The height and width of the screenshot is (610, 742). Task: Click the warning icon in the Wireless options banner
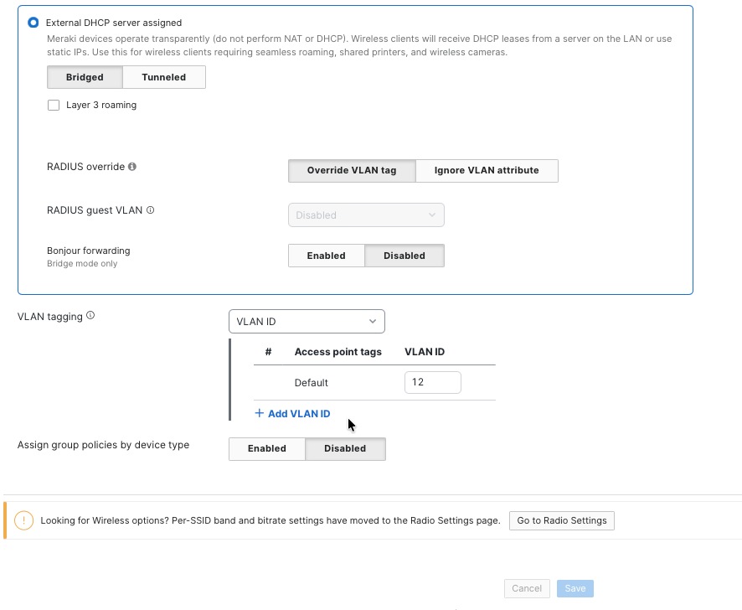point(23,520)
